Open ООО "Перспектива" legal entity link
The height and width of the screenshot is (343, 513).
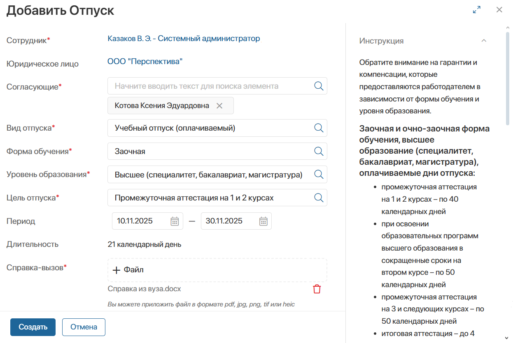pos(145,62)
